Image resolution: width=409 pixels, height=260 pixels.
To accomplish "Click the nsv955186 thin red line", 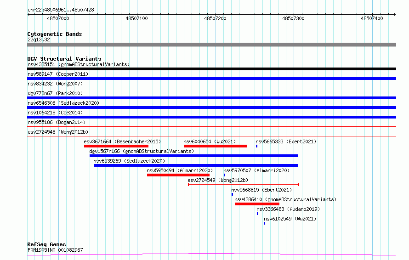I will 211,127.
